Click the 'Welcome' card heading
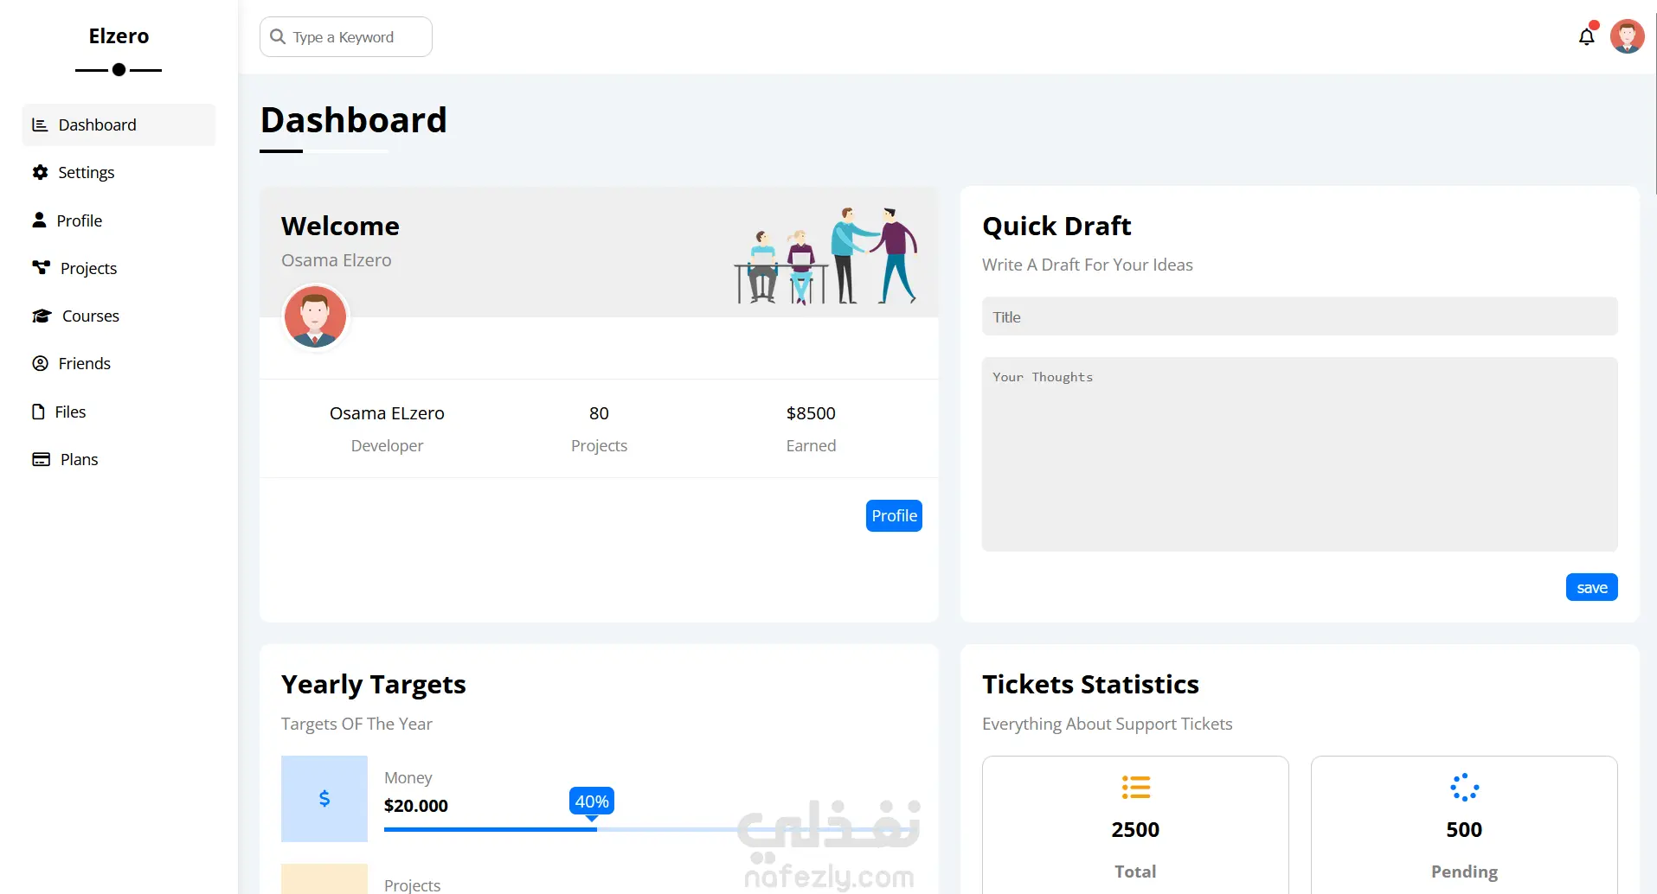The image size is (1657, 894). tap(340, 227)
